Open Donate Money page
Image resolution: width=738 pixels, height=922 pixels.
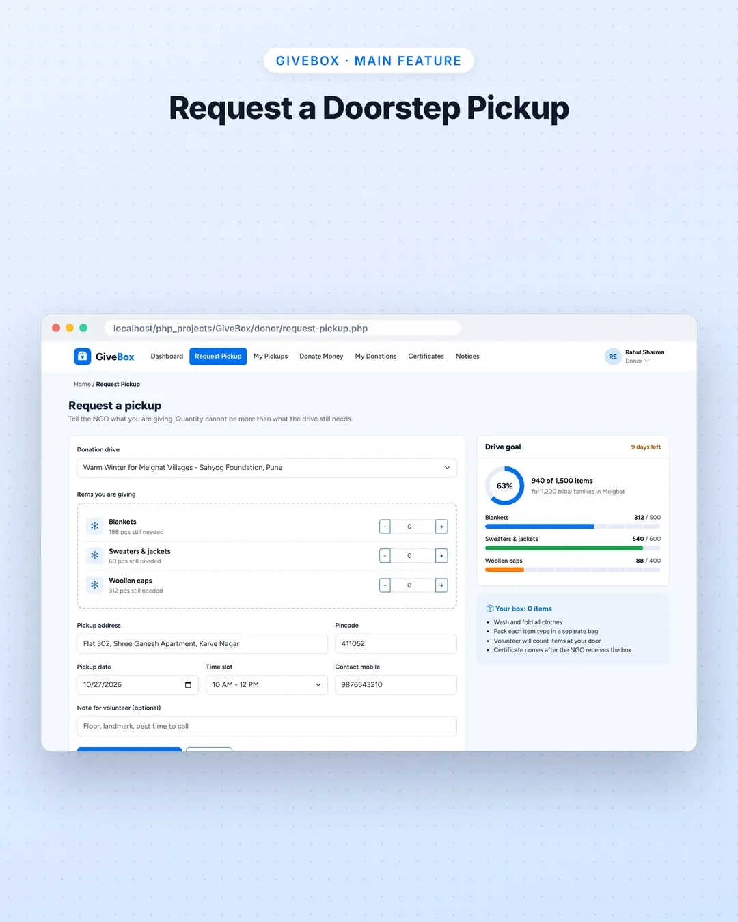coord(321,357)
